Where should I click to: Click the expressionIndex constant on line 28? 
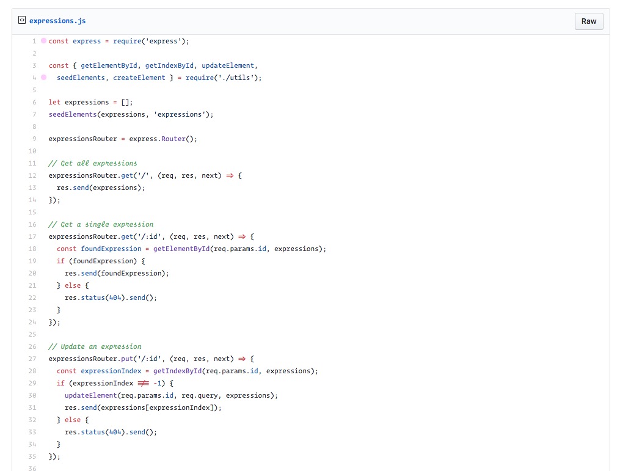tap(111, 371)
